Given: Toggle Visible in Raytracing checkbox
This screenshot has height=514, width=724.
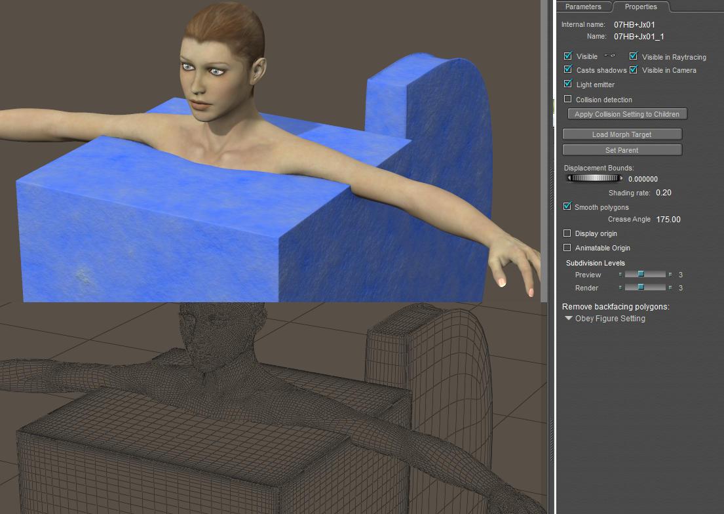Looking at the screenshot, I should (634, 56).
